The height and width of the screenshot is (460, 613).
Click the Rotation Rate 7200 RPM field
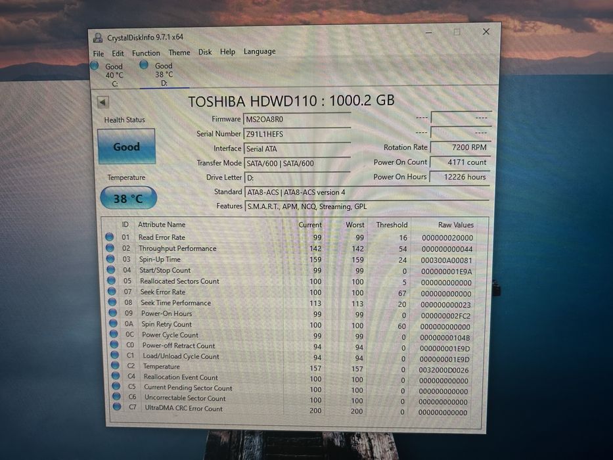[x=460, y=147]
